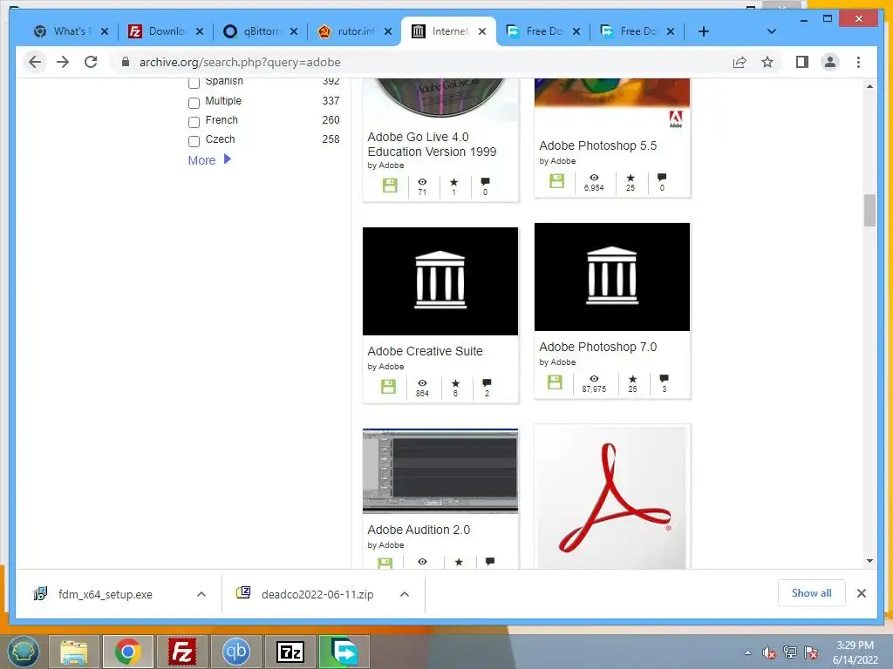Click the software disk icon on Adobe Photoshop 7.0
893x669 pixels.
click(555, 382)
